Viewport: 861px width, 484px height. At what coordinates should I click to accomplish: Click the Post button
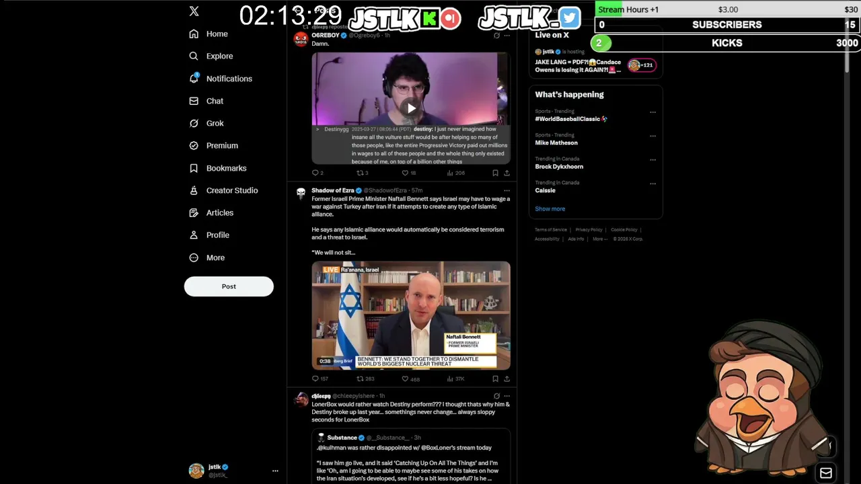point(229,286)
